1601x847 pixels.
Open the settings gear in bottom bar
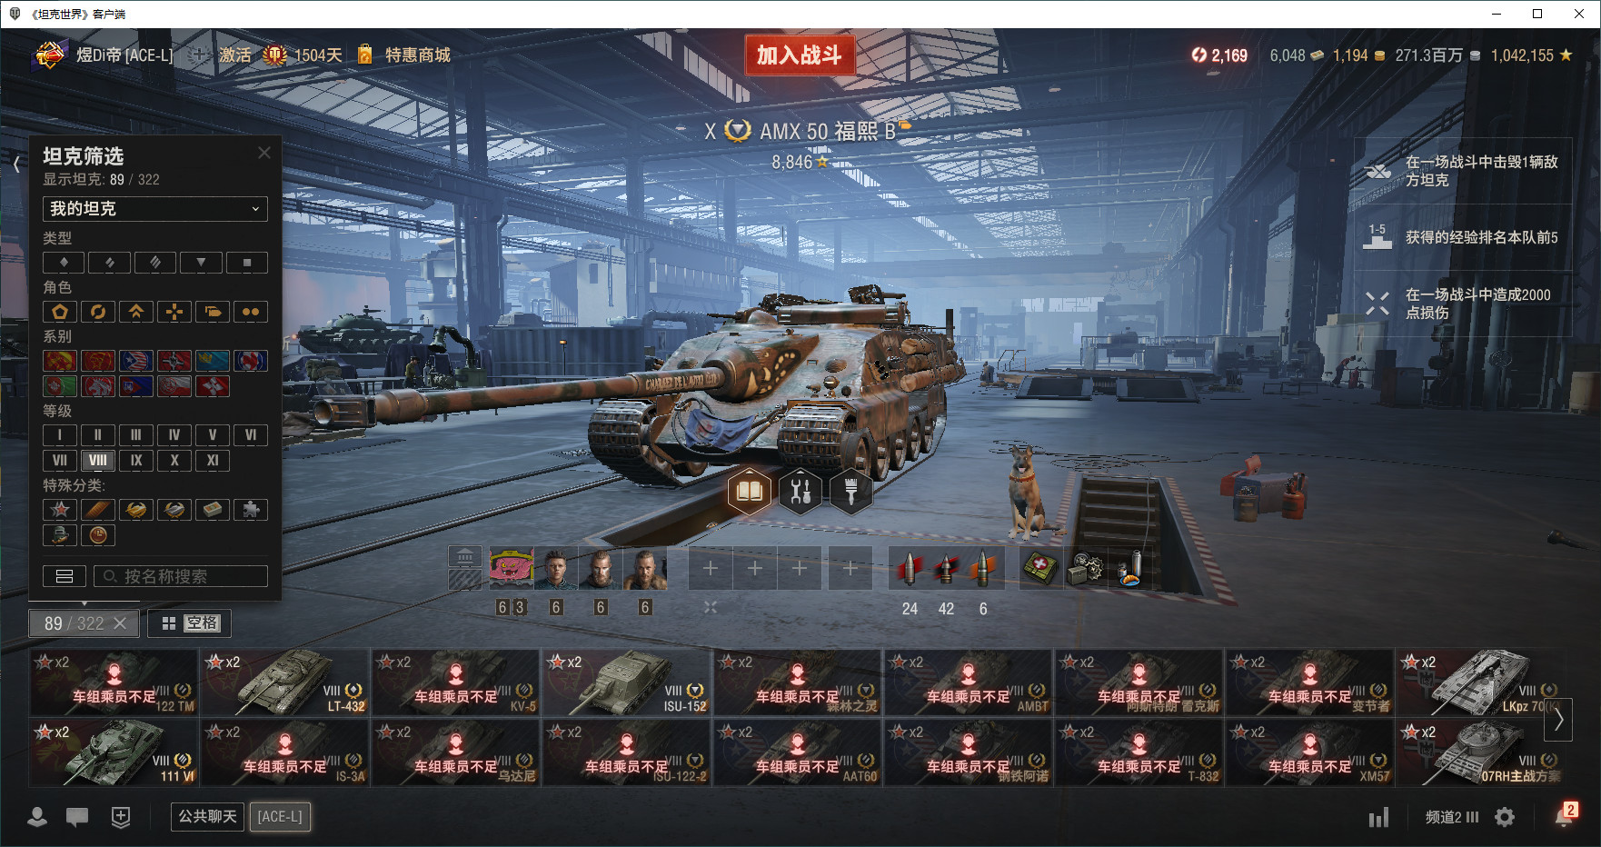[1505, 817]
